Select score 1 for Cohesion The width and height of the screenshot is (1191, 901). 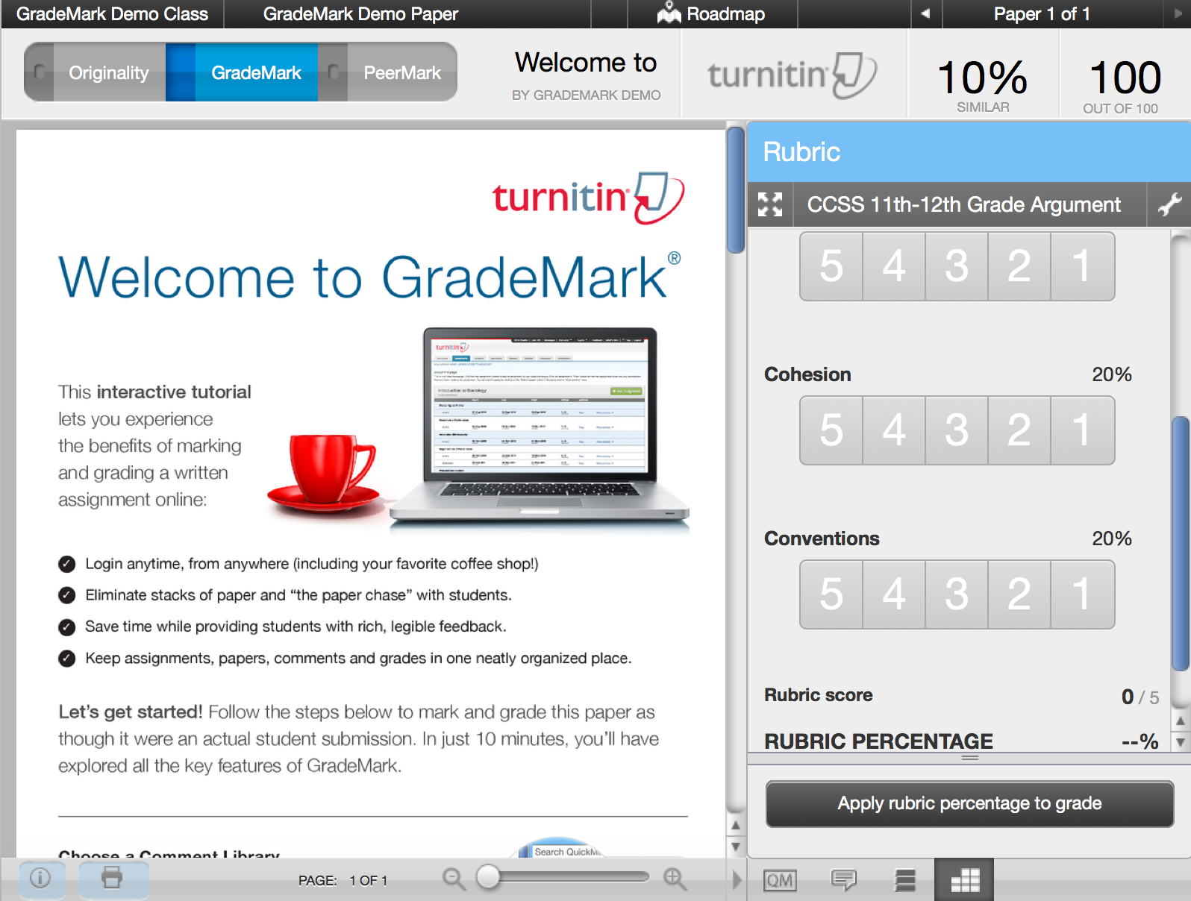[1082, 430]
